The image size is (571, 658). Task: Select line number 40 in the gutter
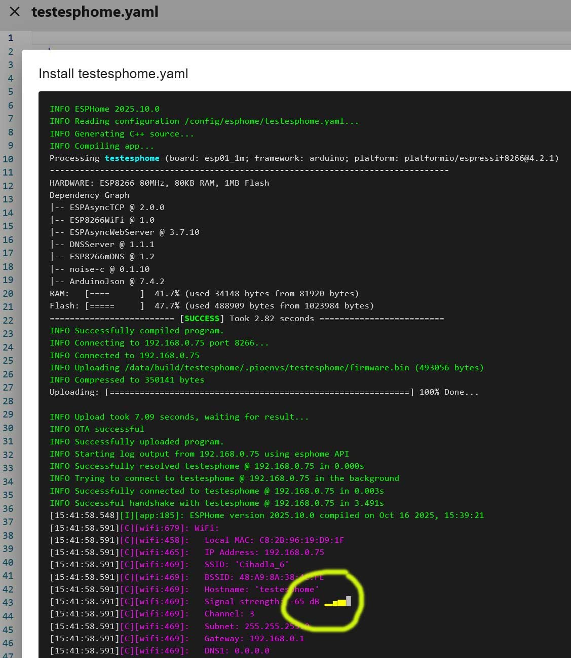8,562
